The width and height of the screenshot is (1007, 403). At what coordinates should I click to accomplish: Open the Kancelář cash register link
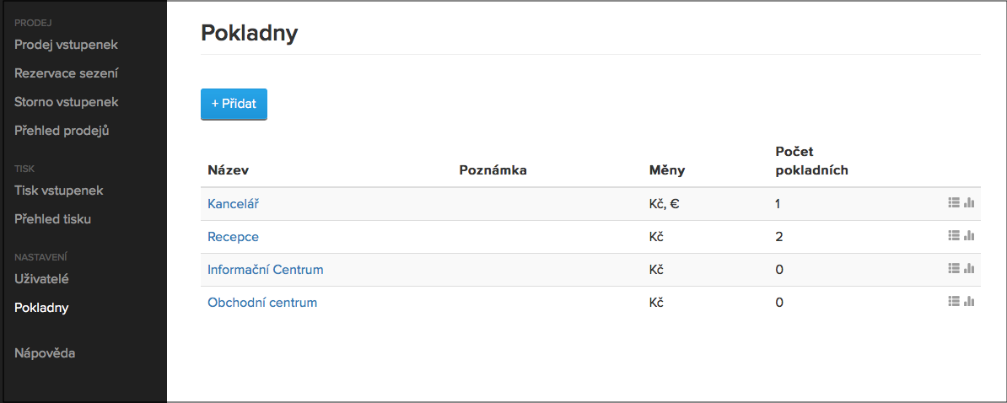[238, 204]
